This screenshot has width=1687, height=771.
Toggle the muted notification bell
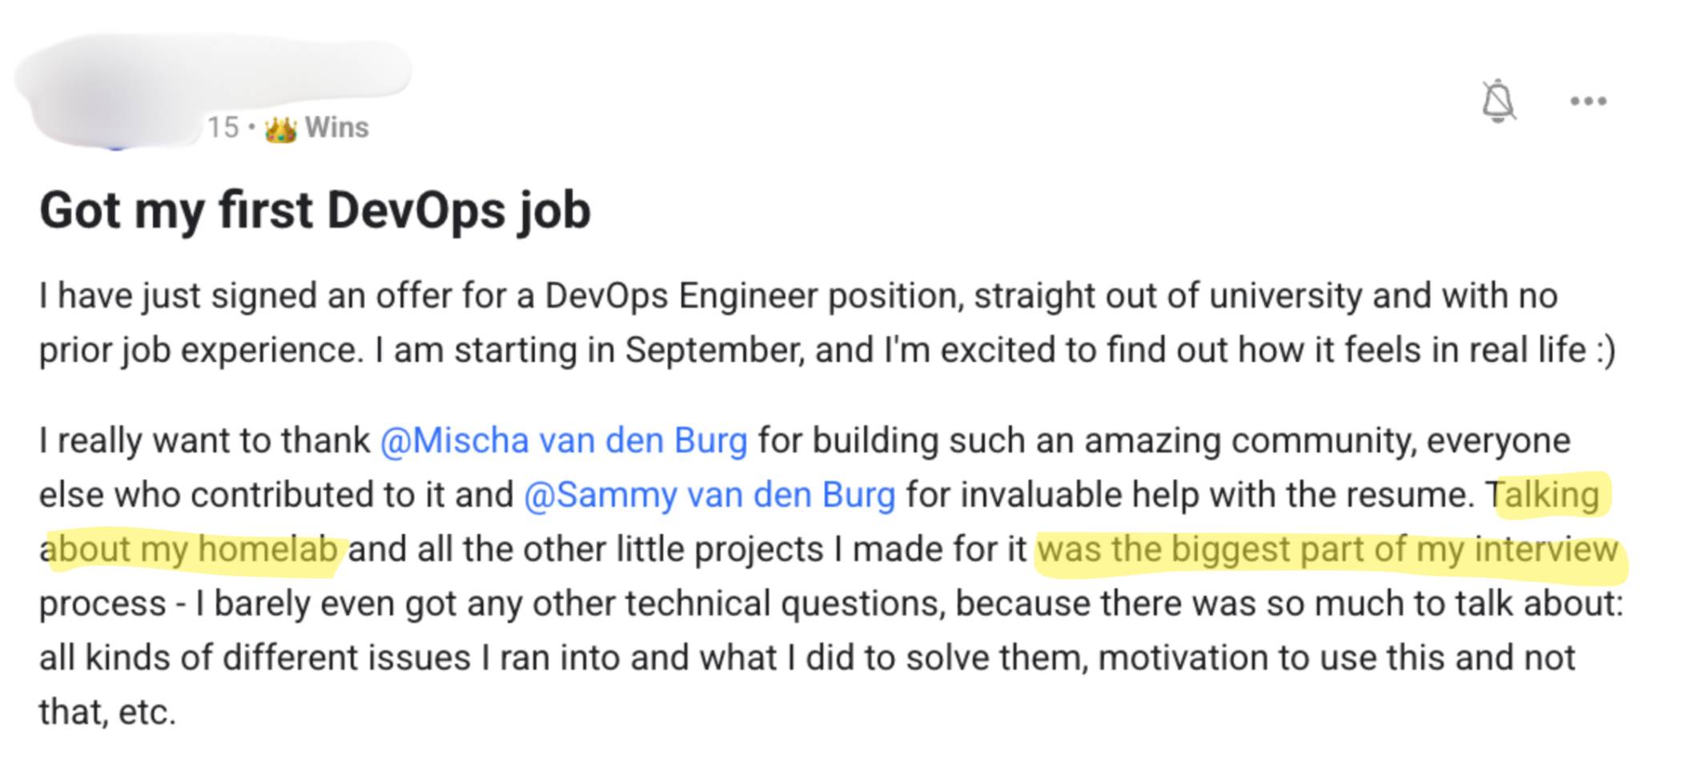(1497, 102)
